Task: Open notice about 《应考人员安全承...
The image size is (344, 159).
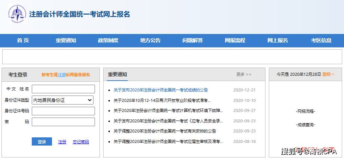Action: click(x=168, y=121)
